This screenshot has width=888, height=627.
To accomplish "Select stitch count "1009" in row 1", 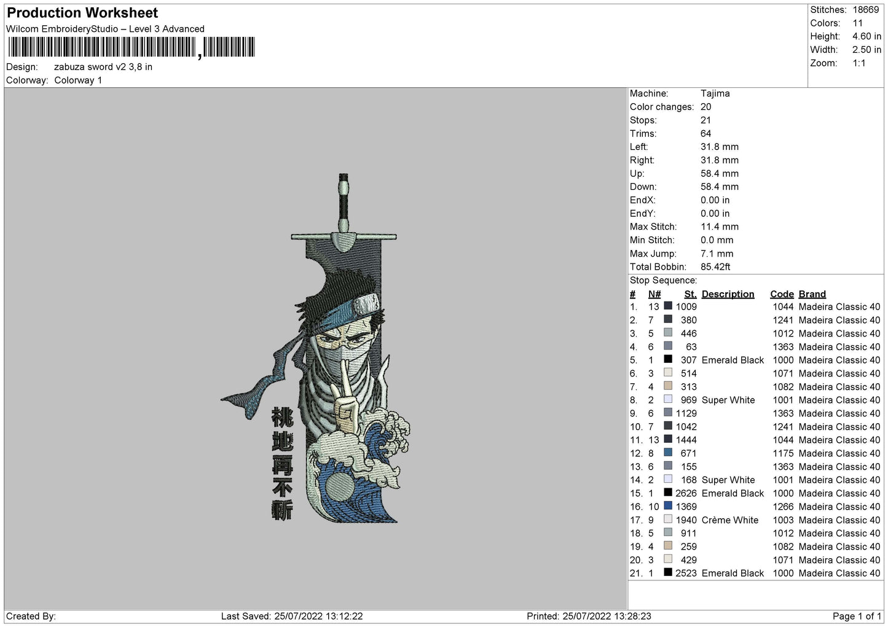I will tap(686, 307).
